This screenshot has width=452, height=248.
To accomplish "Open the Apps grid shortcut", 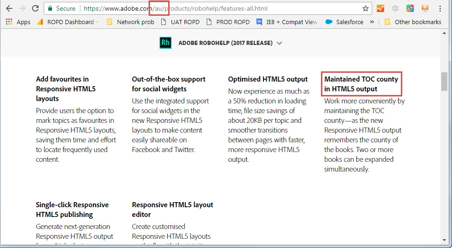I will (x=18, y=22).
